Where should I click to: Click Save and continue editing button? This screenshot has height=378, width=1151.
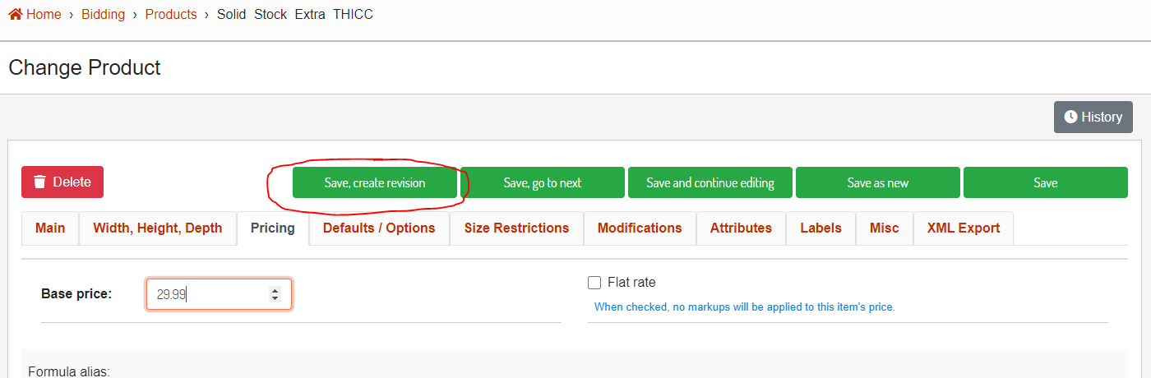click(710, 182)
